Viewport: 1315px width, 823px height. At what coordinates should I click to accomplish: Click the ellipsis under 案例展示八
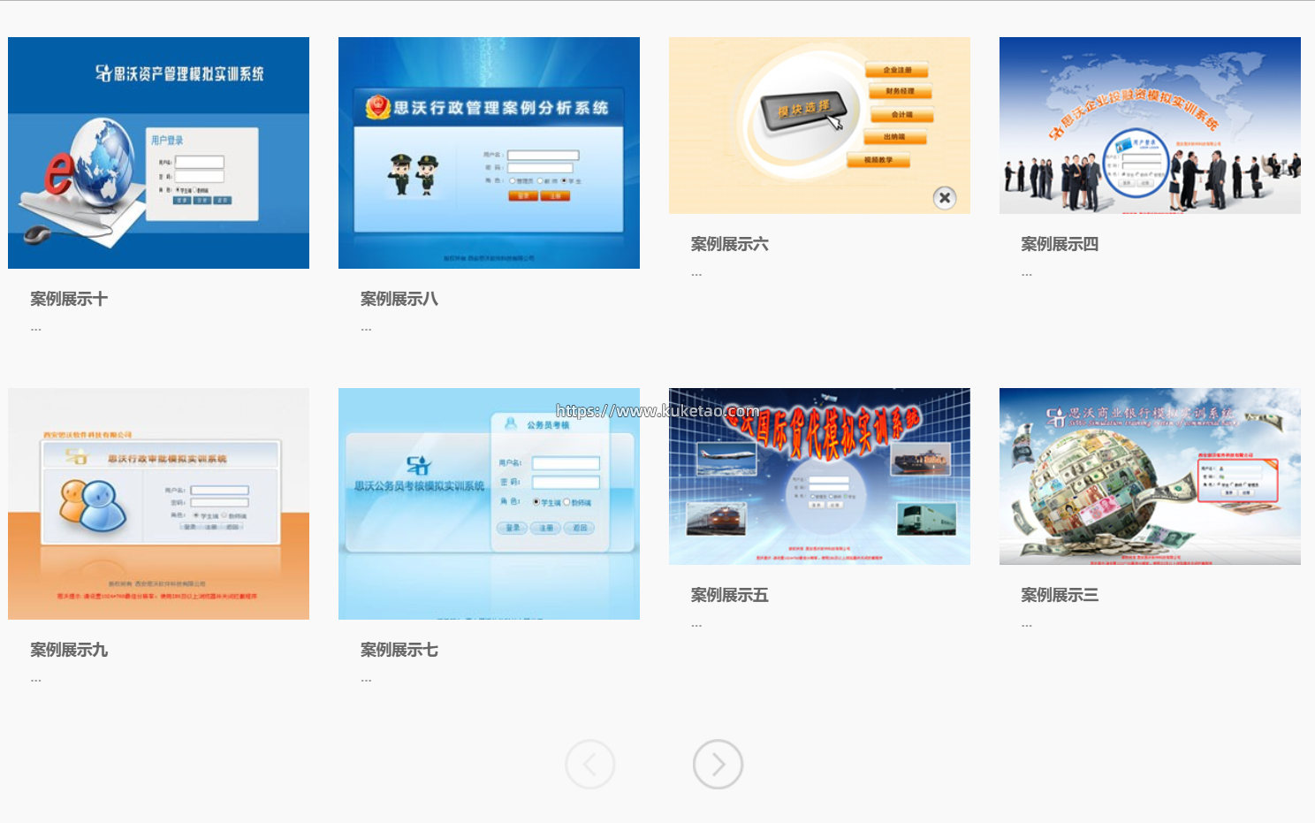(x=366, y=329)
